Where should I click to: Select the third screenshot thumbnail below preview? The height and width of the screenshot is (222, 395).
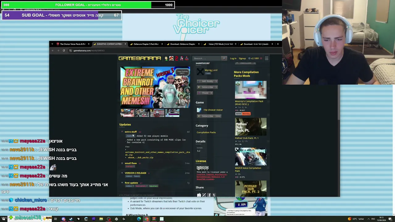coord(157,113)
